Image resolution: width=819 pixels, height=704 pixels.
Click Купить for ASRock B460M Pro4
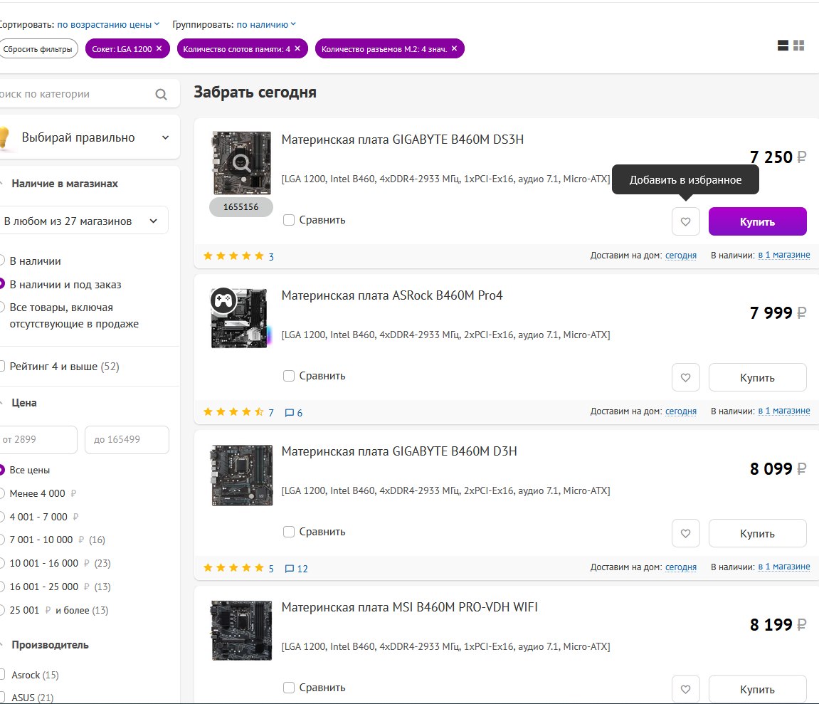click(x=757, y=377)
